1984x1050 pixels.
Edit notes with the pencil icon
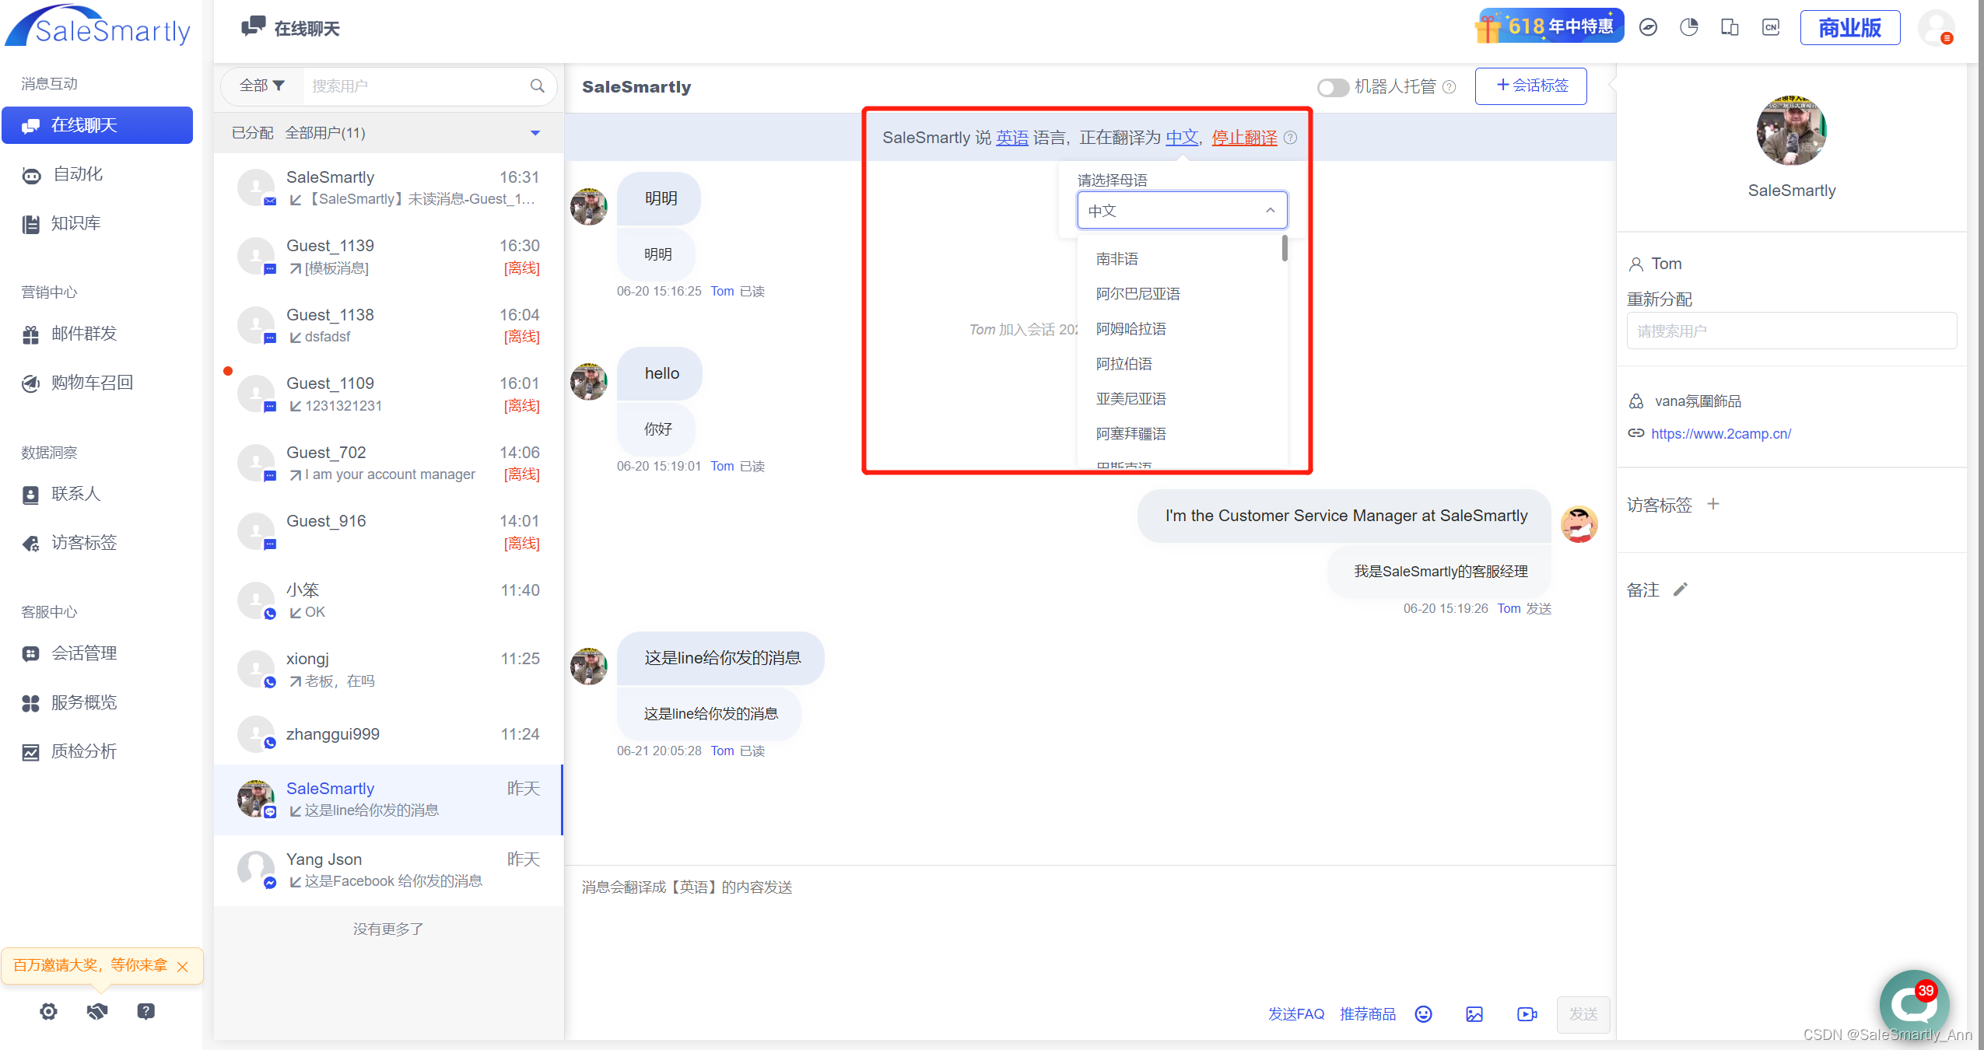tap(1681, 590)
